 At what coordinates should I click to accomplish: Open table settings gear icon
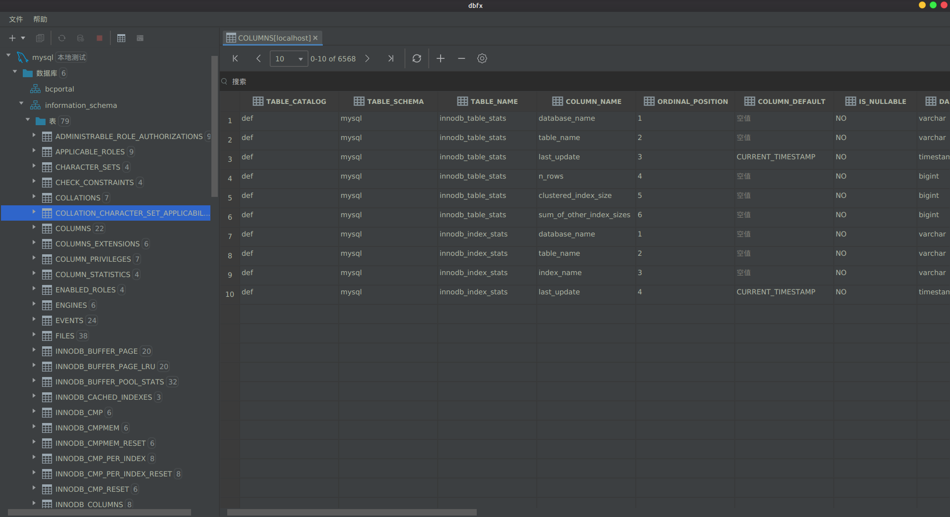point(482,58)
